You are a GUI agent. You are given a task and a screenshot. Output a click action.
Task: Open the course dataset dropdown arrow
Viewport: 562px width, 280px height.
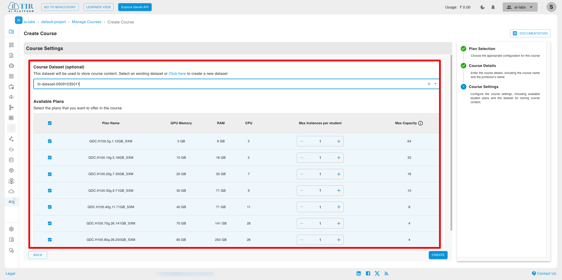pyautogui.click(x=436, y=84)
